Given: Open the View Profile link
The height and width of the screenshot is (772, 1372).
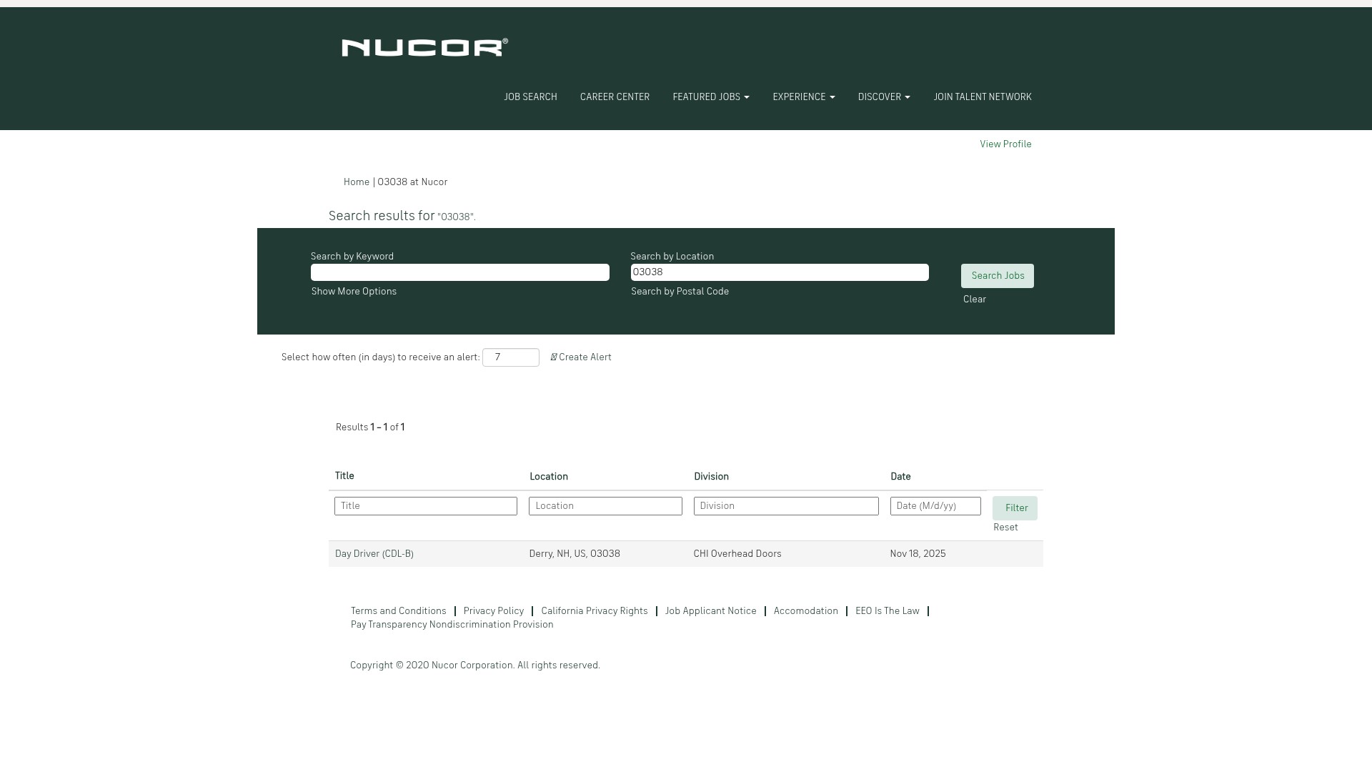Looking at the screenshot, I should (x=1005, y=144).
